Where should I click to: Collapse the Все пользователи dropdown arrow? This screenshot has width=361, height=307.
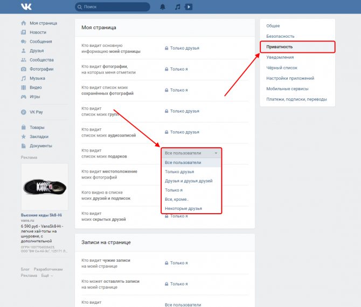(216, 153)
